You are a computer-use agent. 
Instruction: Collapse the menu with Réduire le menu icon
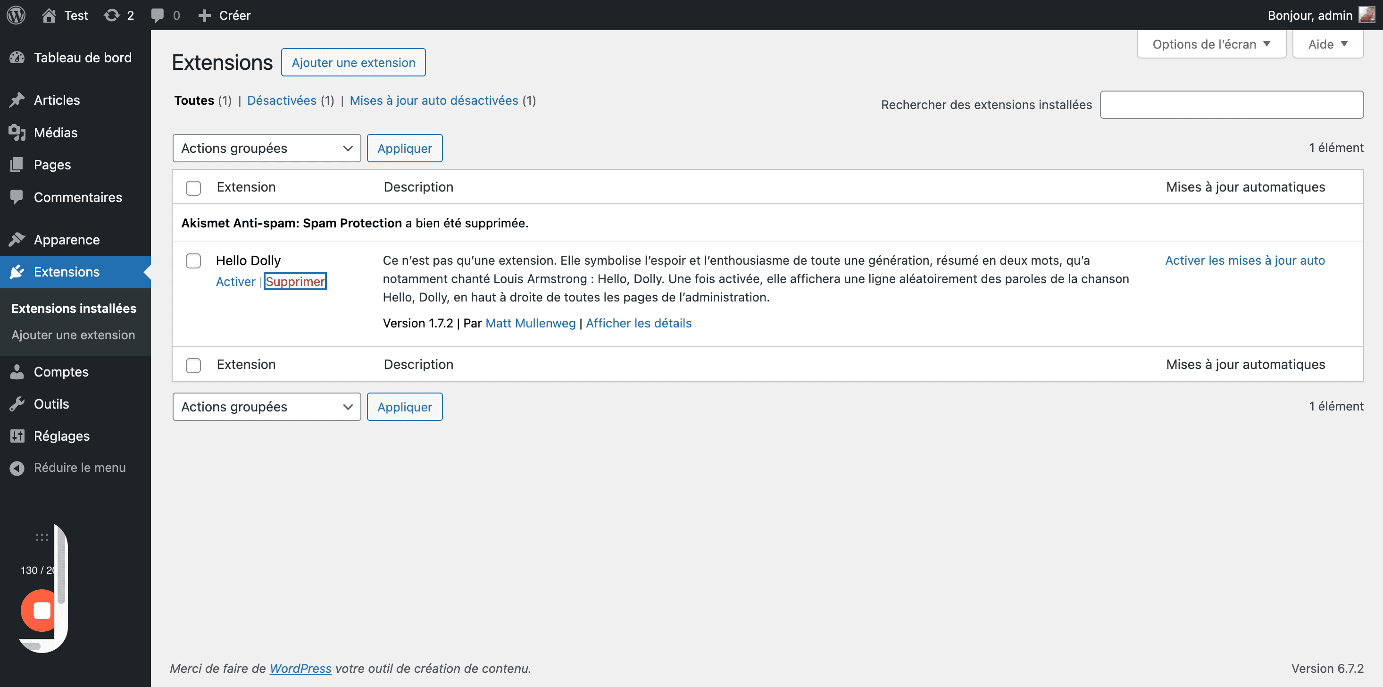[x=17, y=468]
